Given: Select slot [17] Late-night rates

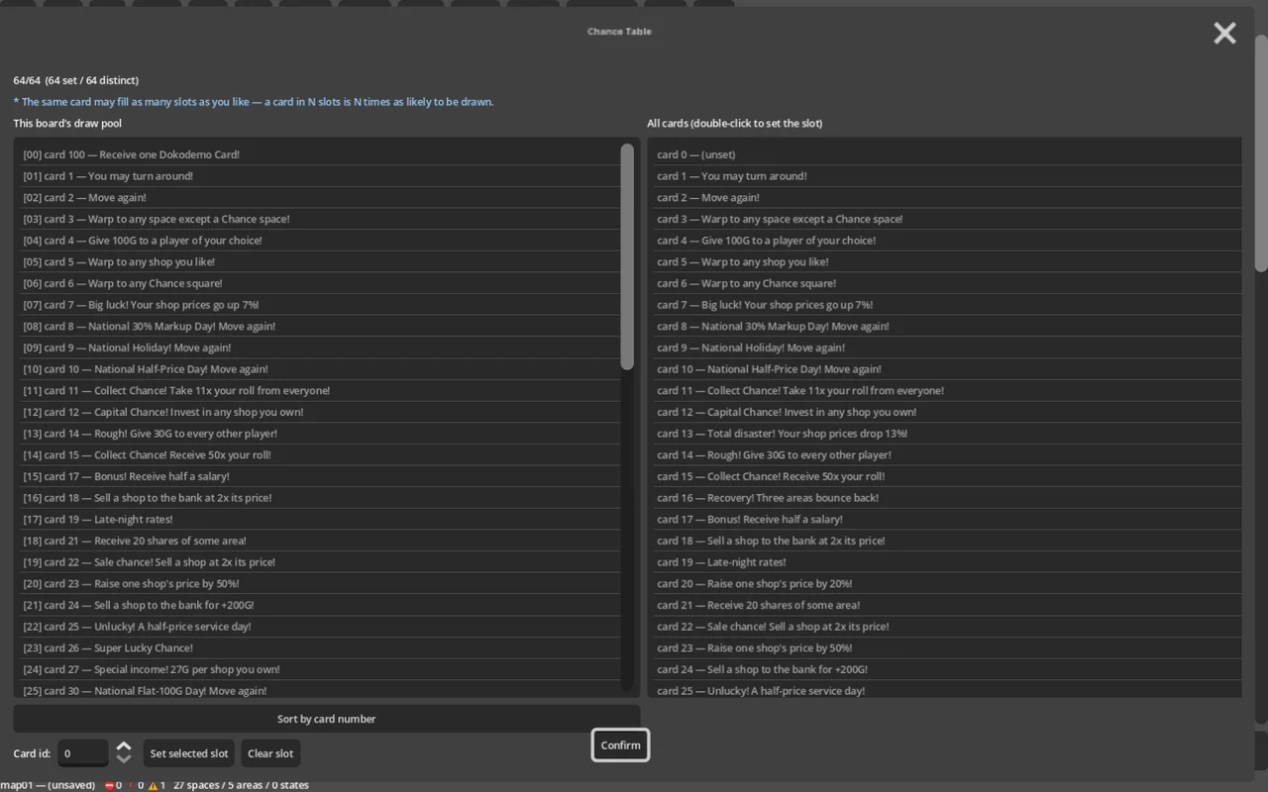Looking at the screenshot, I should coord(321,520).
